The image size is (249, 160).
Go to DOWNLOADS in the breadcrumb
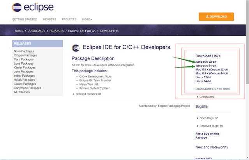[x=36, y=31]
